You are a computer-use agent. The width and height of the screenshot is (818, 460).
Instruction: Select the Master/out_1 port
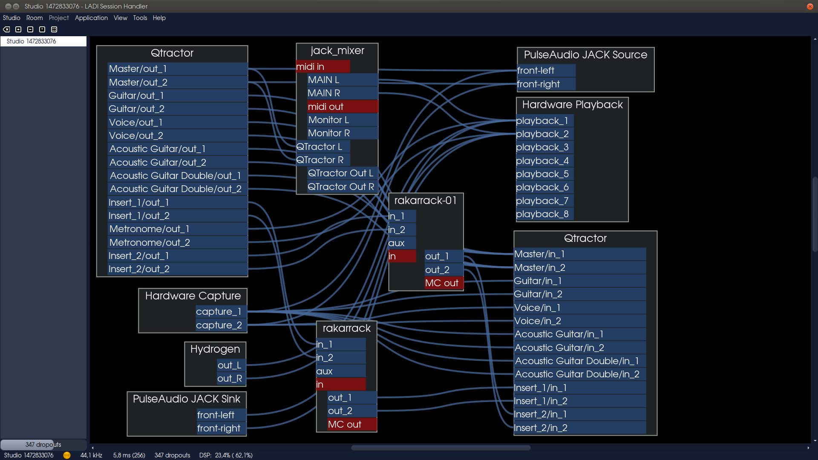[178, 69]
